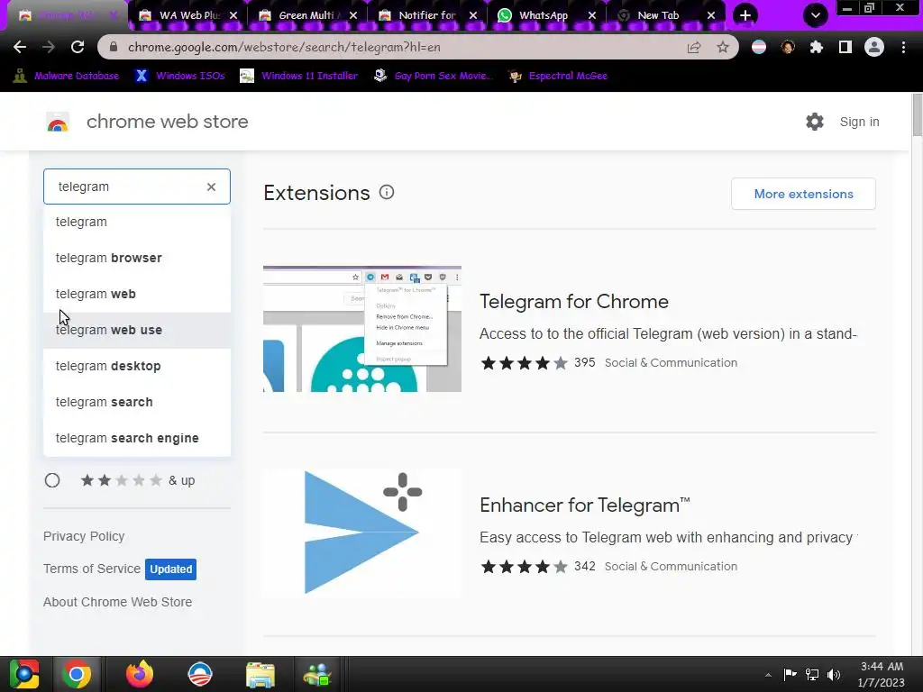Screen dimensions: 923x692
Task: Open the Chrome profile avatar
Action: click(x=874, y=47)
